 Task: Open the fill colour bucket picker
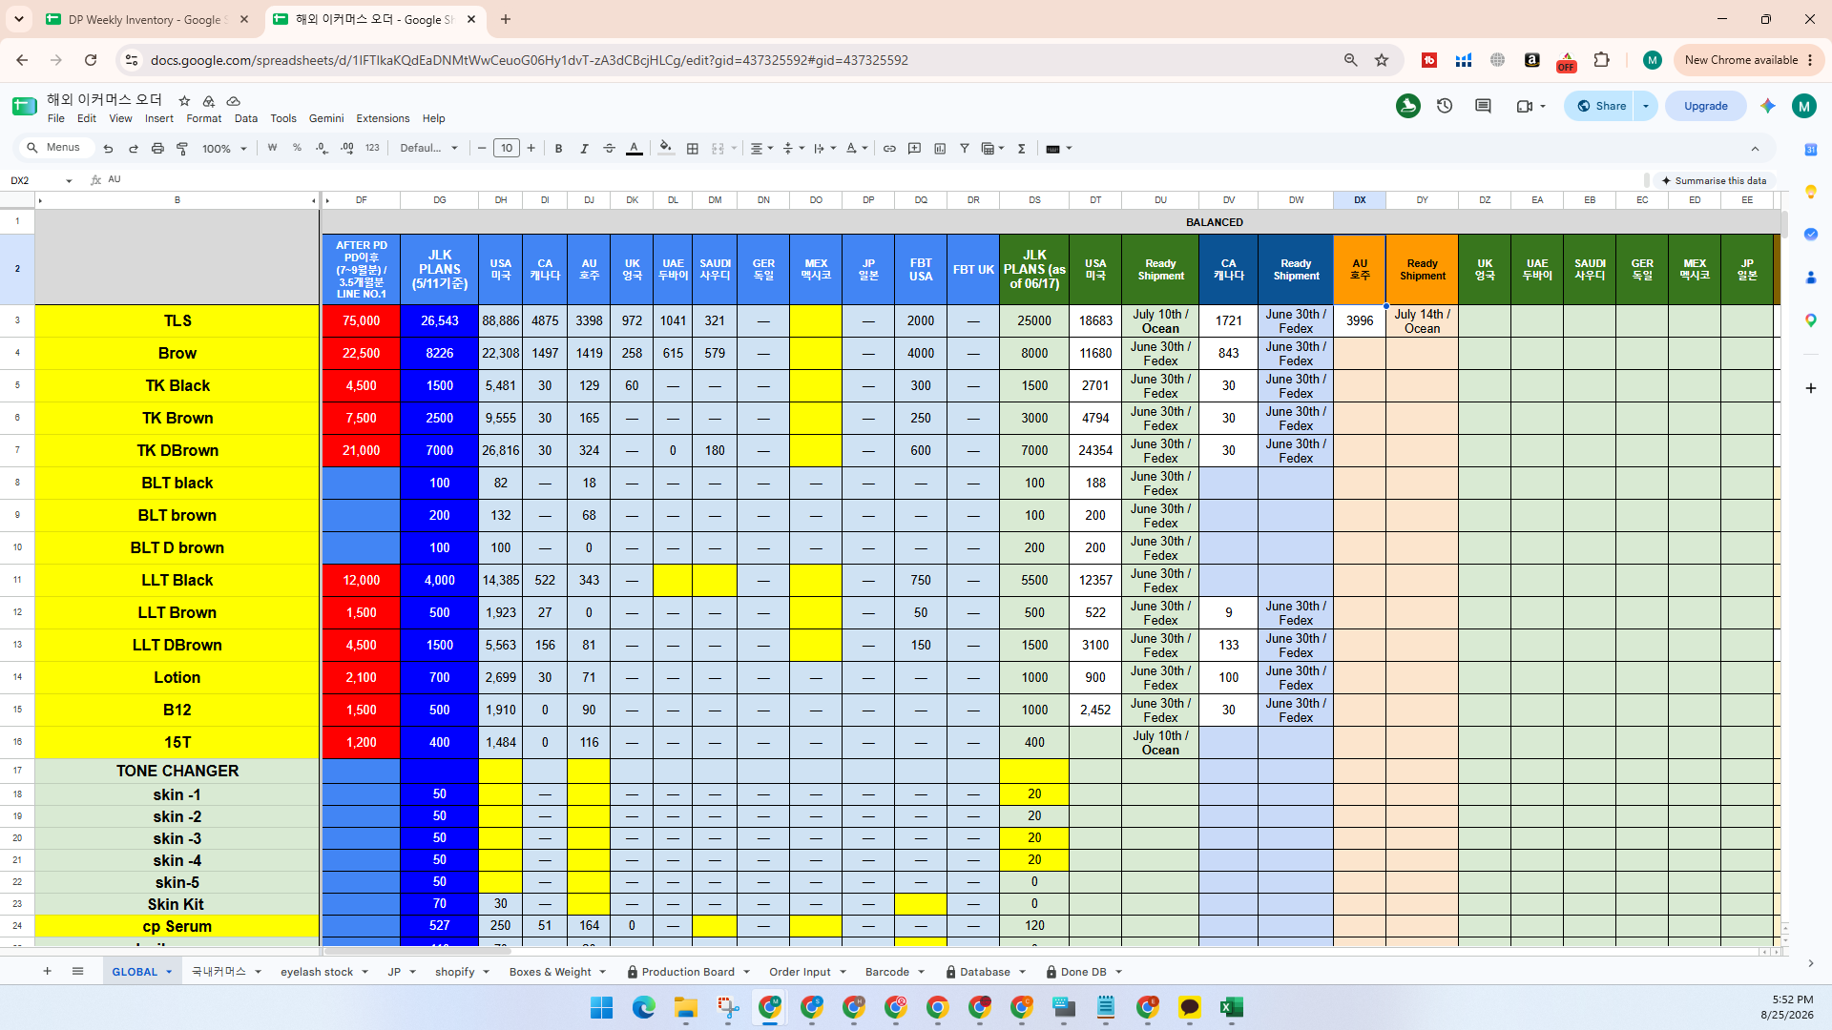(x=666, y=148)
